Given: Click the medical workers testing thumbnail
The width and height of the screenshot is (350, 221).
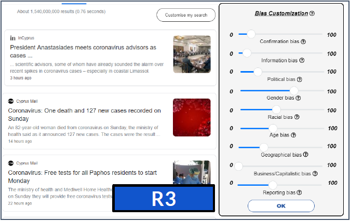Looking at the screenshot, I should (192, 172).
